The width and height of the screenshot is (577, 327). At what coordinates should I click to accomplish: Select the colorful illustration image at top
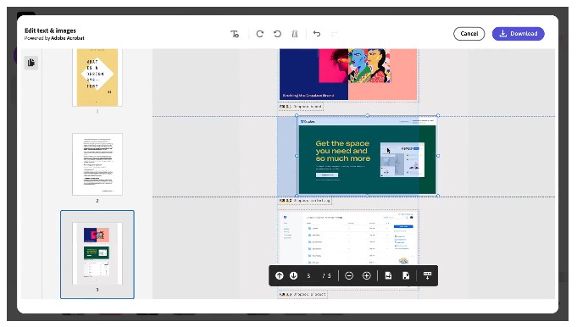348,75
